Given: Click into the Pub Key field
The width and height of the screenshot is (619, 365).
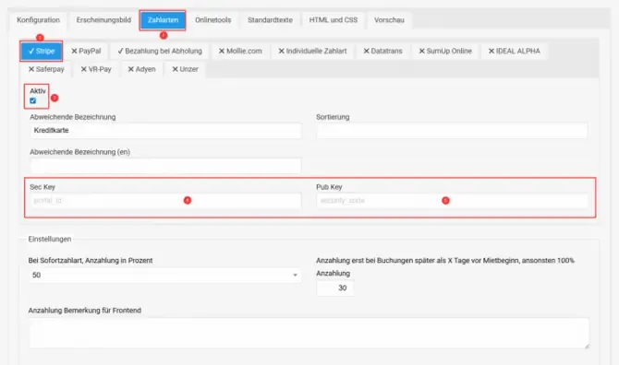Looking at the screenshot, I should click(x=452, y=200).
